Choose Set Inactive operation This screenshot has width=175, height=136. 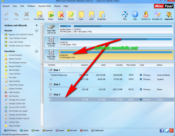[14, 96]
